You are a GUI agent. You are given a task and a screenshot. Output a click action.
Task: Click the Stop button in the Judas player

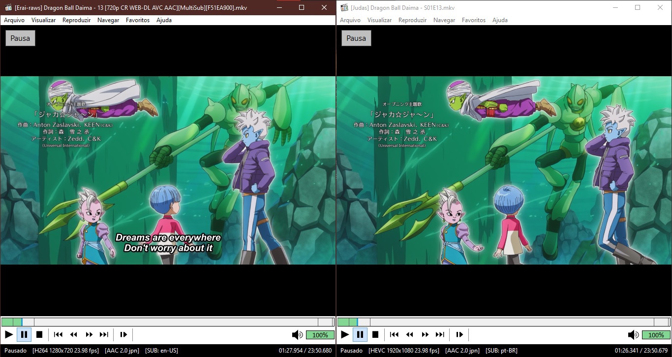375,335
